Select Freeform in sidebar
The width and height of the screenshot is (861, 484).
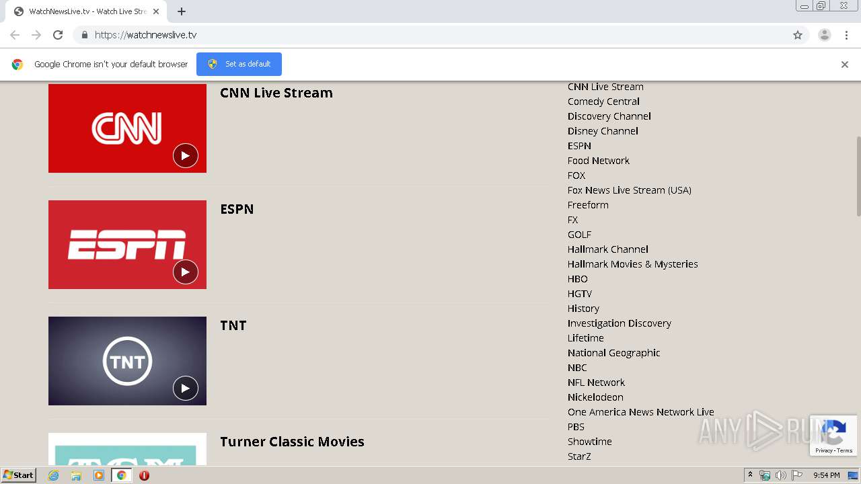coord(588,205)
